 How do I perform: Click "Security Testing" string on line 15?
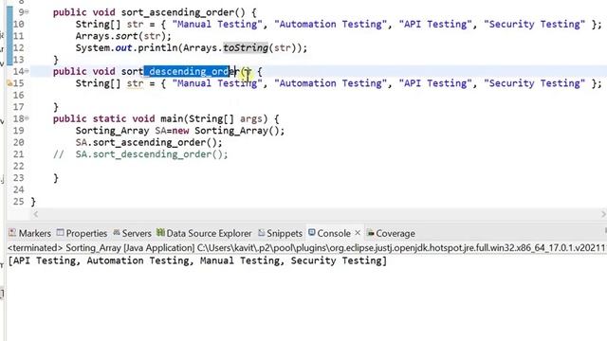point(534,83)
